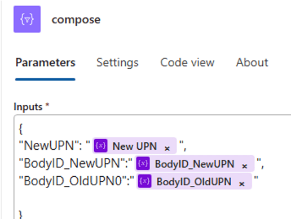The image size is (291, 219).
Task: Click the purple compose action icon
Action: 27,19
